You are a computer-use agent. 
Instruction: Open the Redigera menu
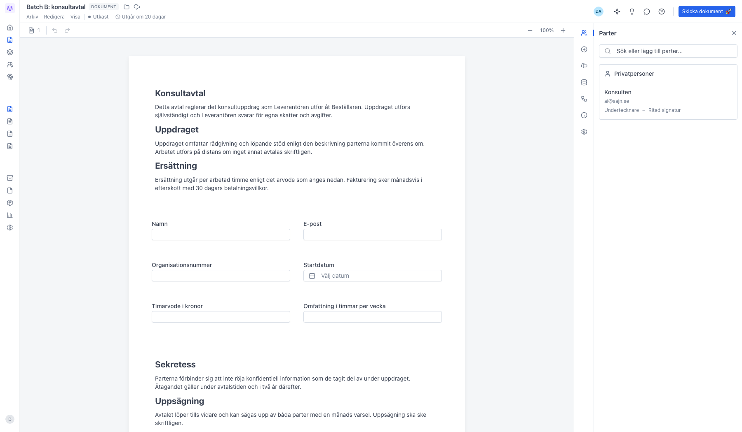54,17
